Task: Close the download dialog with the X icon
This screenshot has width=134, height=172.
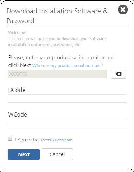Action: [123, 9]
